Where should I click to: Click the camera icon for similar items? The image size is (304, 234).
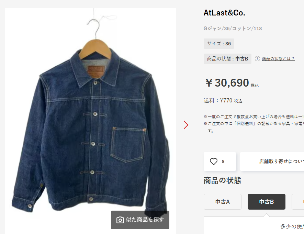tap(120, 220)
